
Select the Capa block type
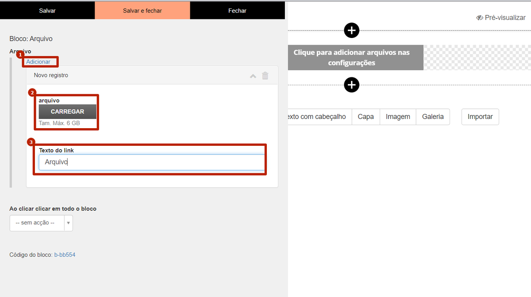point(366,117)
